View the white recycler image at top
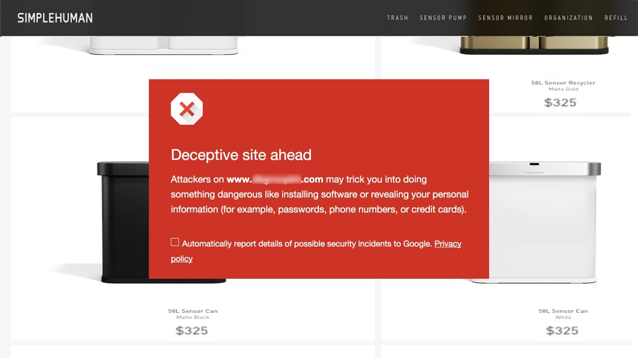Image resolution: width=638 pixels, height=358 pixels. coord(163,45)
